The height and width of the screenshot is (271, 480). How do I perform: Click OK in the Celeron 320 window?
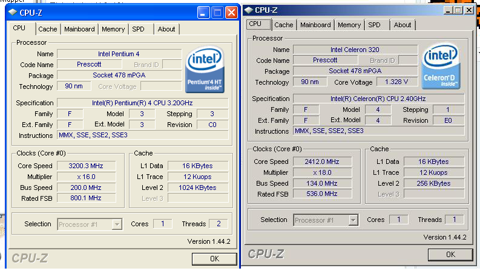pos(450,255)
